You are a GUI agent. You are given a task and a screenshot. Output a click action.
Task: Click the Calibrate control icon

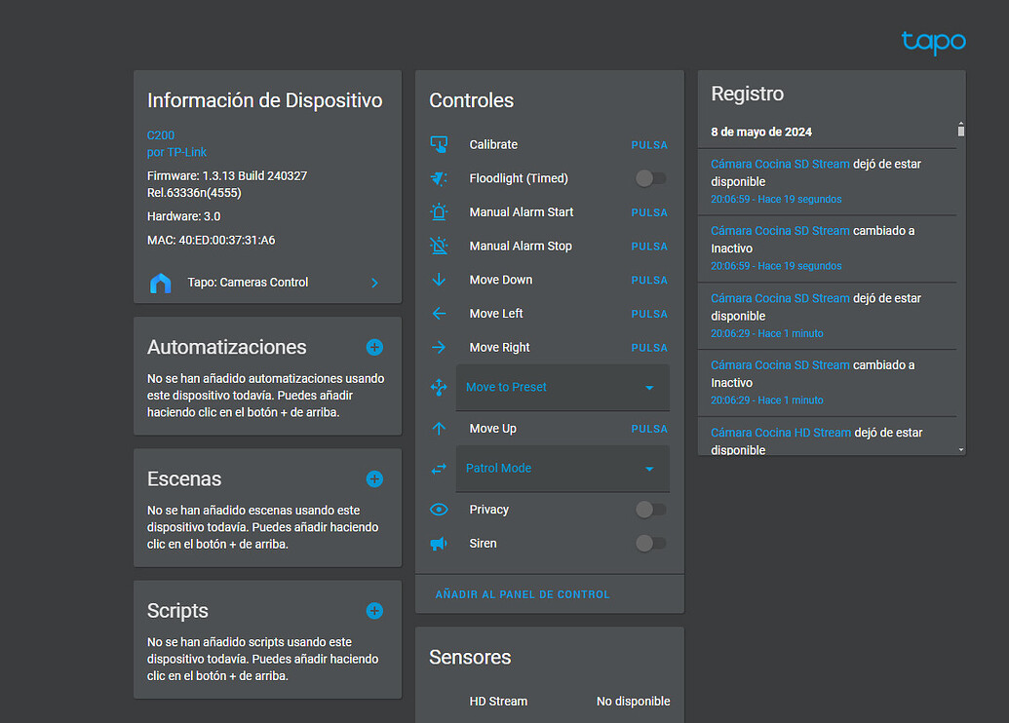click(x=439, y=145)
